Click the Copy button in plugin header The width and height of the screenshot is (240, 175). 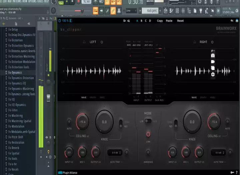(x=160, y=21)
